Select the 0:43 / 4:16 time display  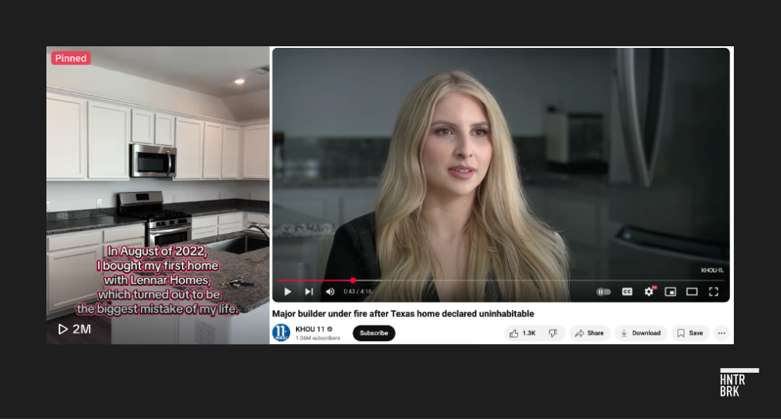click(357, 292)
